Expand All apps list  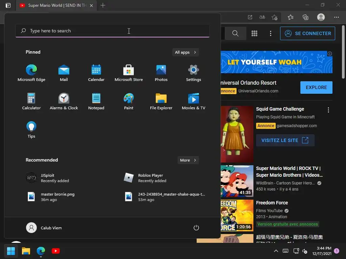point(186,52)
